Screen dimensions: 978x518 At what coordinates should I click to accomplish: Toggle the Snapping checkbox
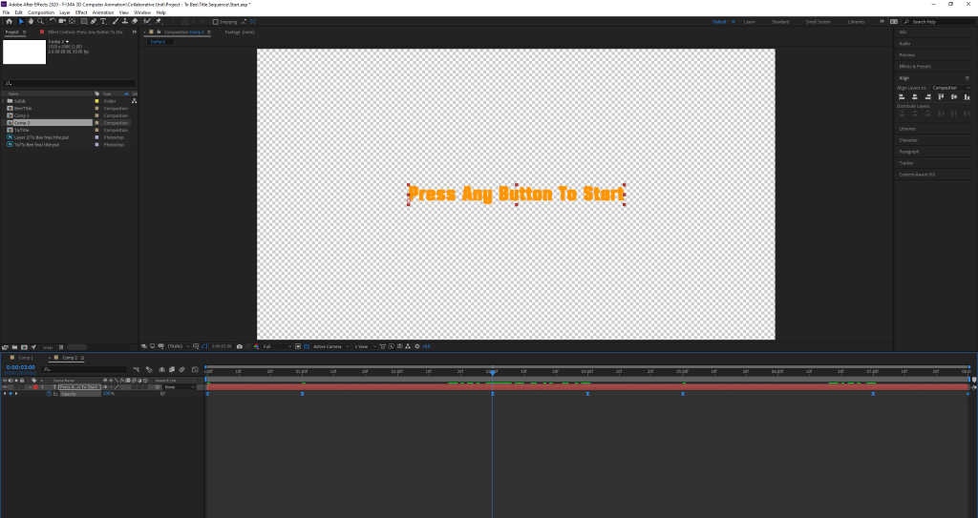tap(215, 22)
